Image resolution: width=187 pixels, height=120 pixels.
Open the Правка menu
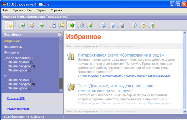click(x=18, y=10)
